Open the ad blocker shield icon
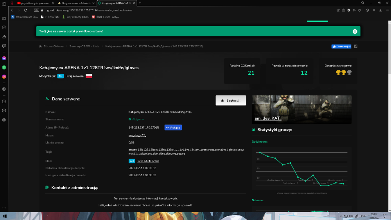This screenshot has width=391, height=220. (x=349, y=10)
